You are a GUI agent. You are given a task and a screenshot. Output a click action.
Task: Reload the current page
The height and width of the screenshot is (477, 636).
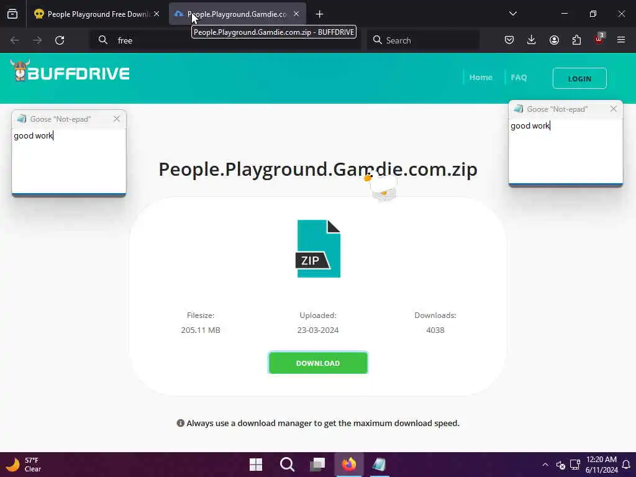pos(60,40)
